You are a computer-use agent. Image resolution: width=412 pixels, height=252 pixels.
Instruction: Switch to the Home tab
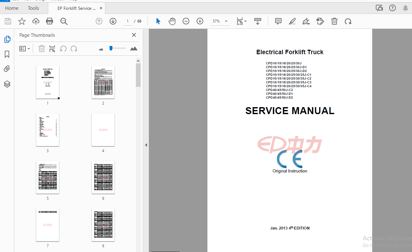coord(12,8)
